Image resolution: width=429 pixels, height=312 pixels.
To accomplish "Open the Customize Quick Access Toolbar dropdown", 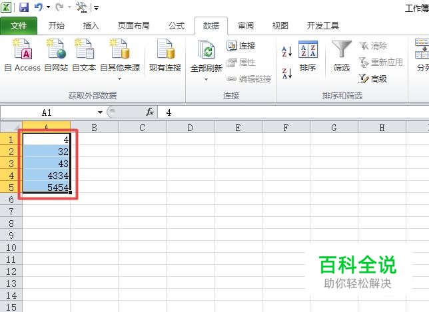I will pos(96,8).
